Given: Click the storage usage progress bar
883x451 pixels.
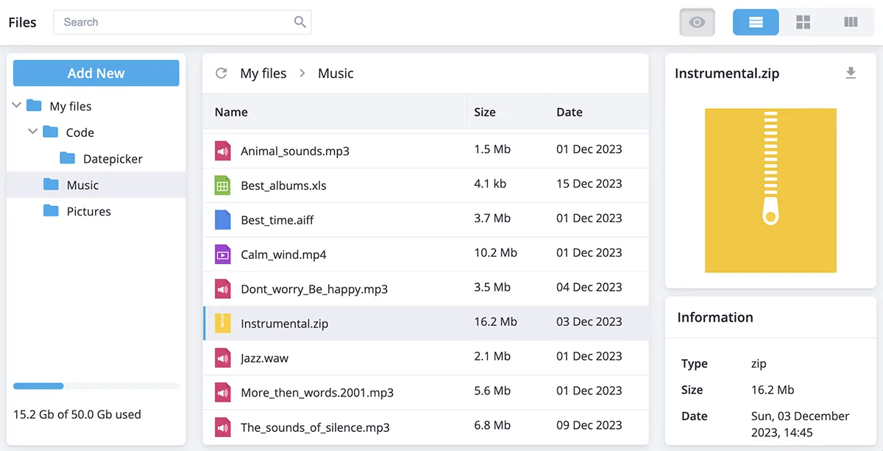Looking at the screenshot, I should click(x=96, y=386).
